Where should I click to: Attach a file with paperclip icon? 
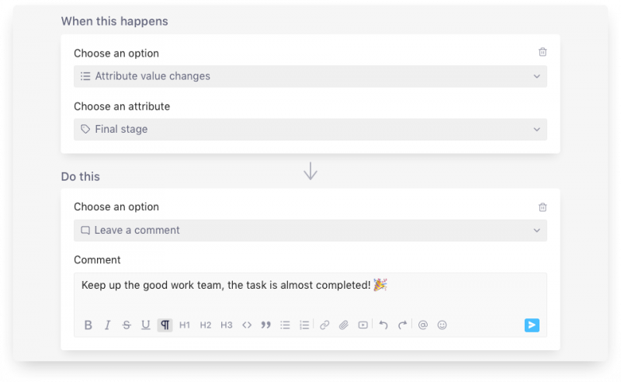coord(343,325)
